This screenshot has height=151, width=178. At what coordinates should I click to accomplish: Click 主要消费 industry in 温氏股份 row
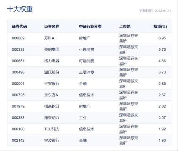click(87, 72)
